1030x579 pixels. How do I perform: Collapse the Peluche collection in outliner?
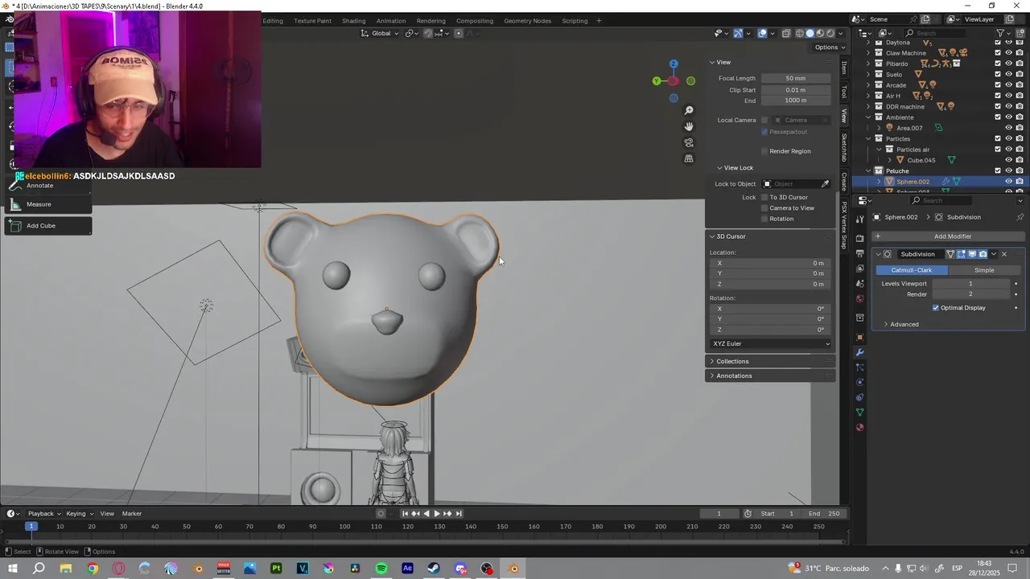tap(868, 171)
